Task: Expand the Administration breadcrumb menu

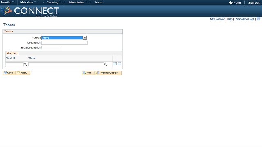Action: (x=78, y=2)
